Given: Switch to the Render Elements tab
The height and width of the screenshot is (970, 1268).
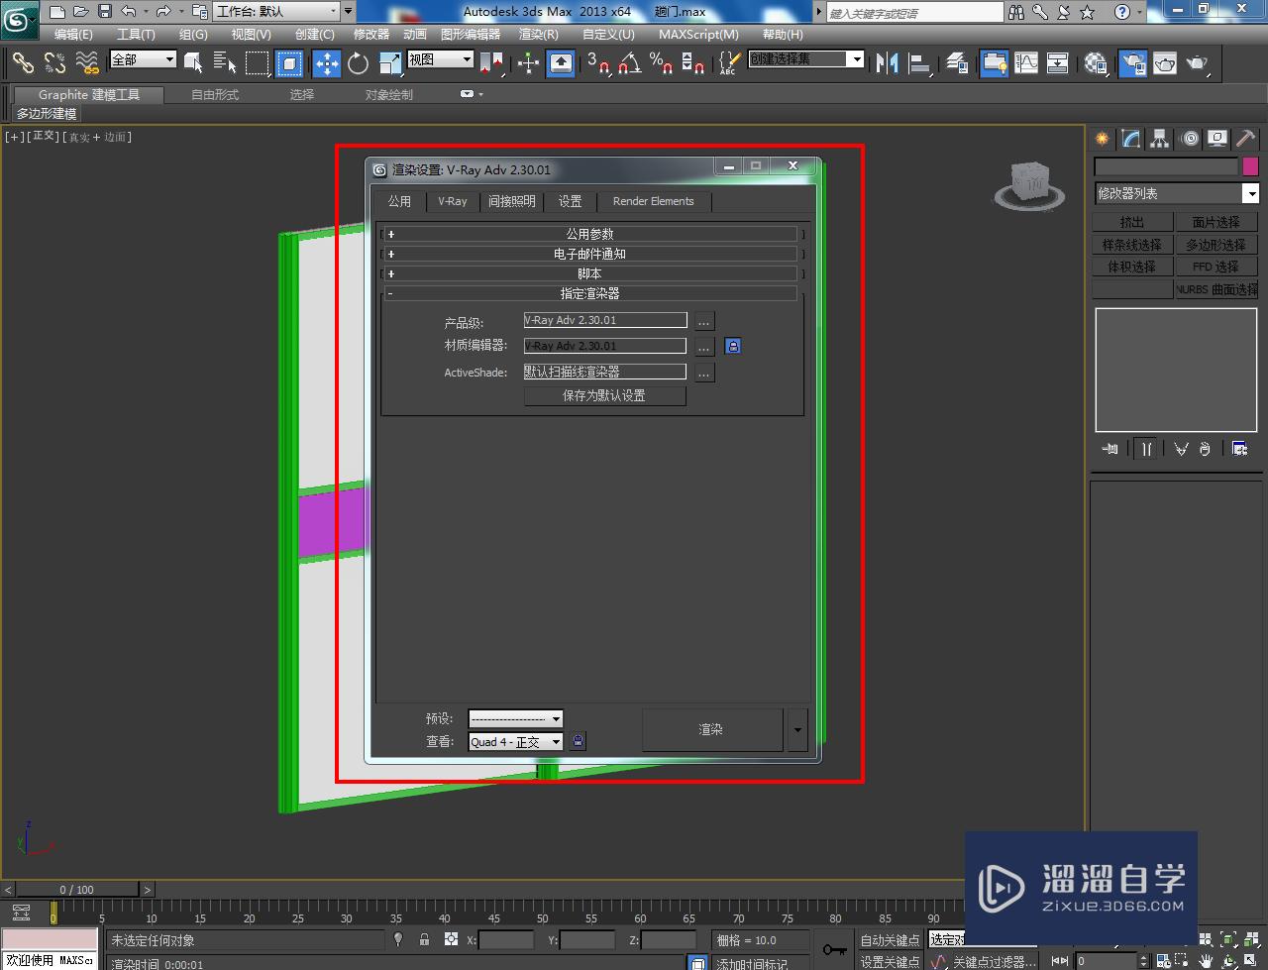Looking at the screenshot, I should click(x=654, y=201).
